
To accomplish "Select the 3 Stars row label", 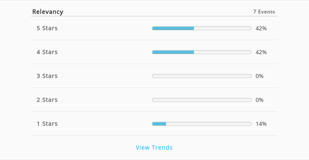I will pyautogui.click(x=47, y=76).
